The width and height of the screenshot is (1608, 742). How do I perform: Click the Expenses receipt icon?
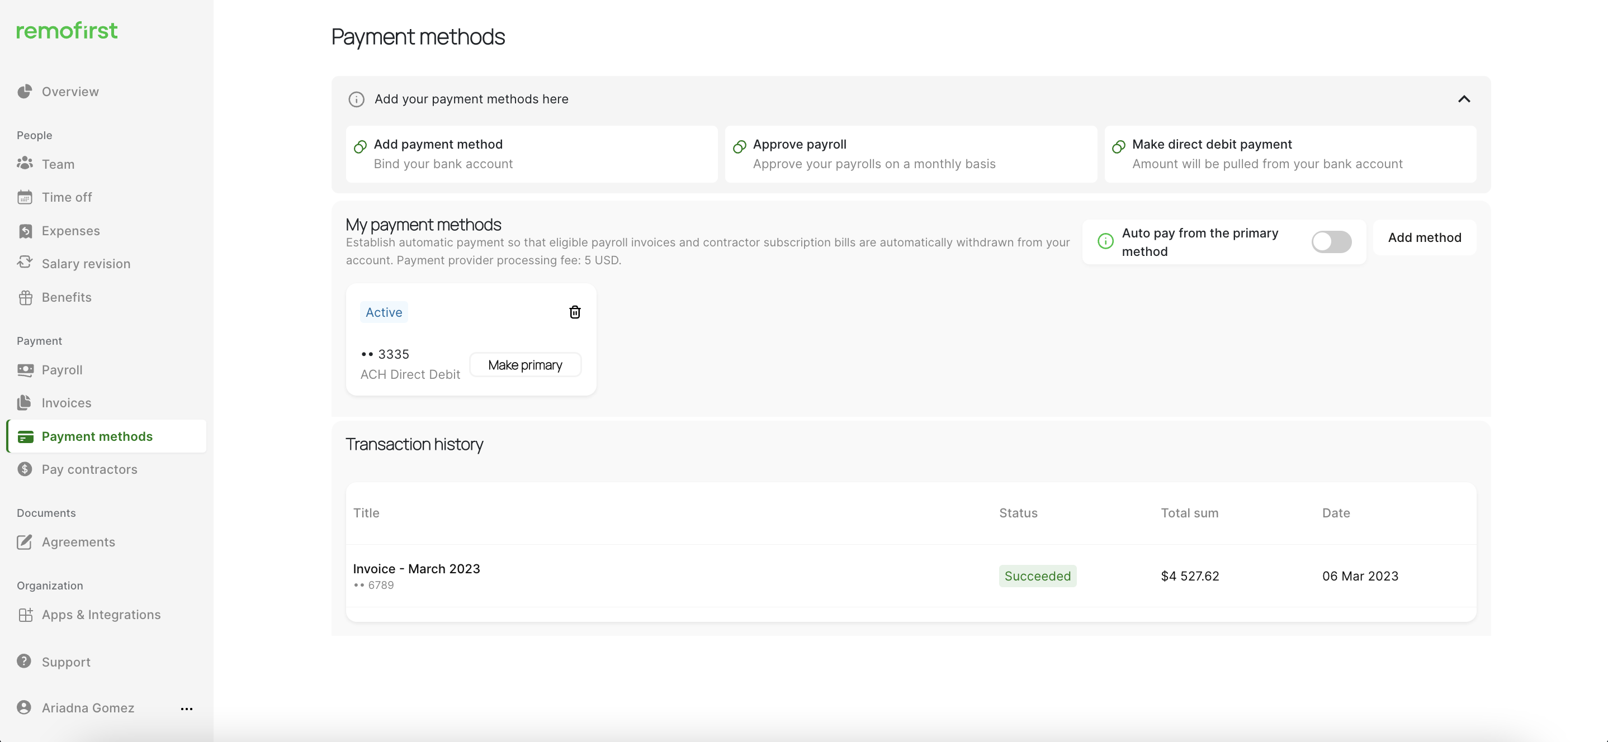coord(25,231)
